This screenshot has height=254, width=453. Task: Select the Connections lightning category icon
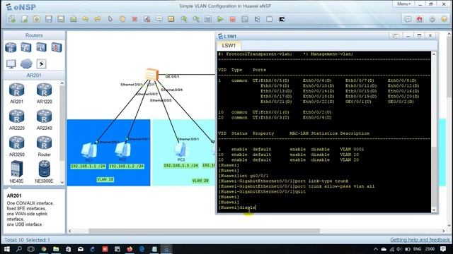pos(41,64)
